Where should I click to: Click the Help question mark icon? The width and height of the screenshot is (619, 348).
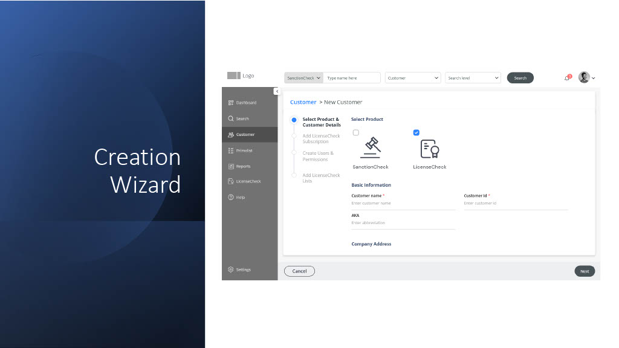click(231, 197)
